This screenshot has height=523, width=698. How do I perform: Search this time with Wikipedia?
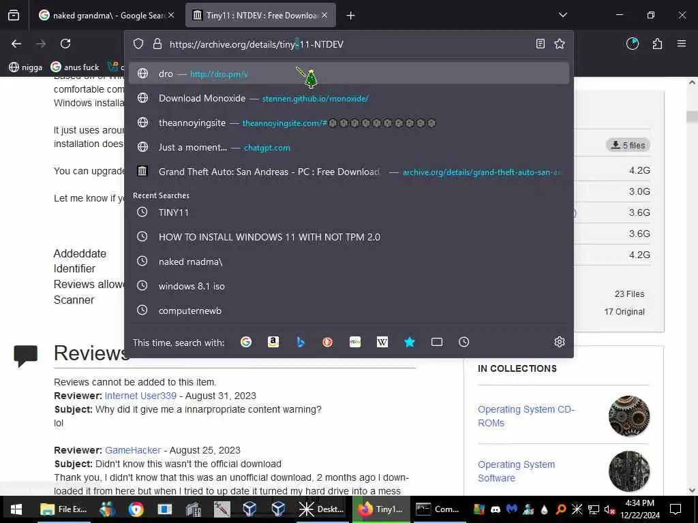point(382,342)
